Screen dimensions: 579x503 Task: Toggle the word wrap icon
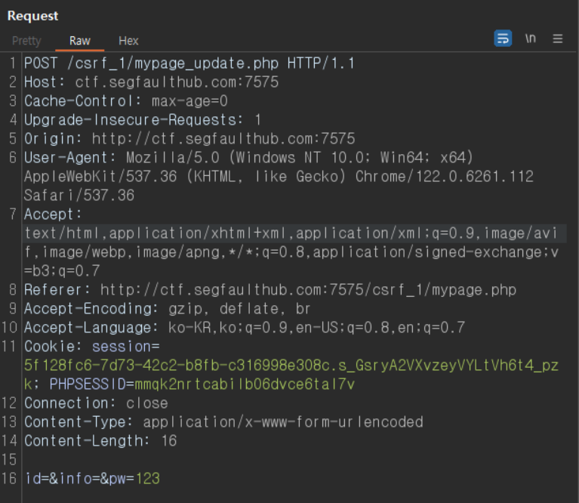coord(503,39)
